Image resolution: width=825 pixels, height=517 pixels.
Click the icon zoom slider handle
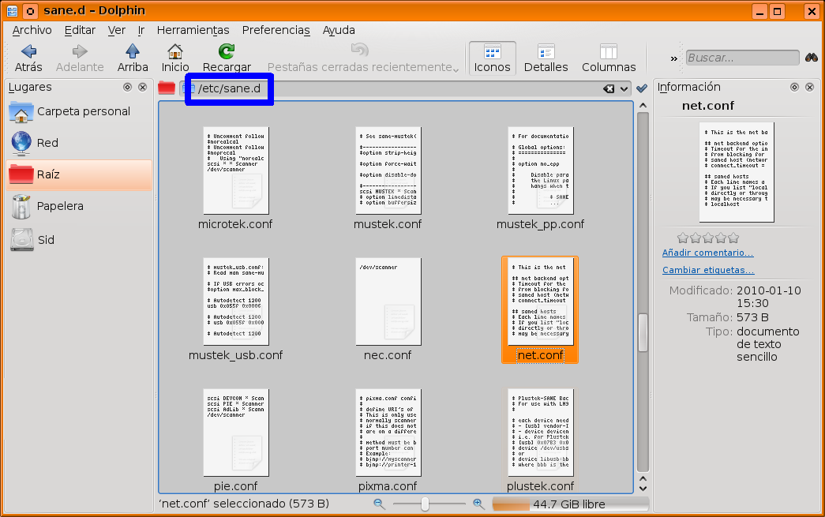tap(425, 504)
